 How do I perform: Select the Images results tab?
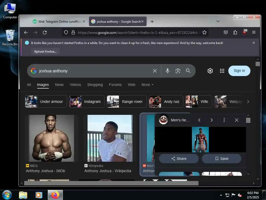tap(43, 85)
